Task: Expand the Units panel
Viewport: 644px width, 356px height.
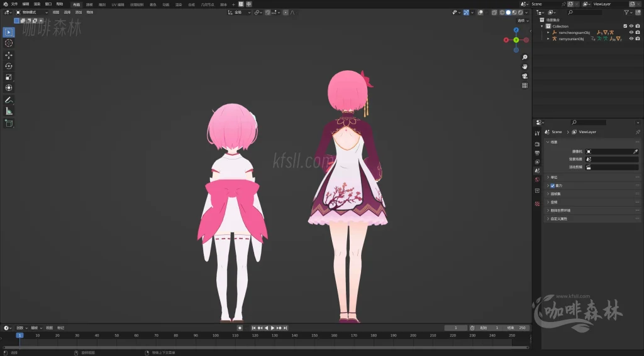Action: pos(592,177)
